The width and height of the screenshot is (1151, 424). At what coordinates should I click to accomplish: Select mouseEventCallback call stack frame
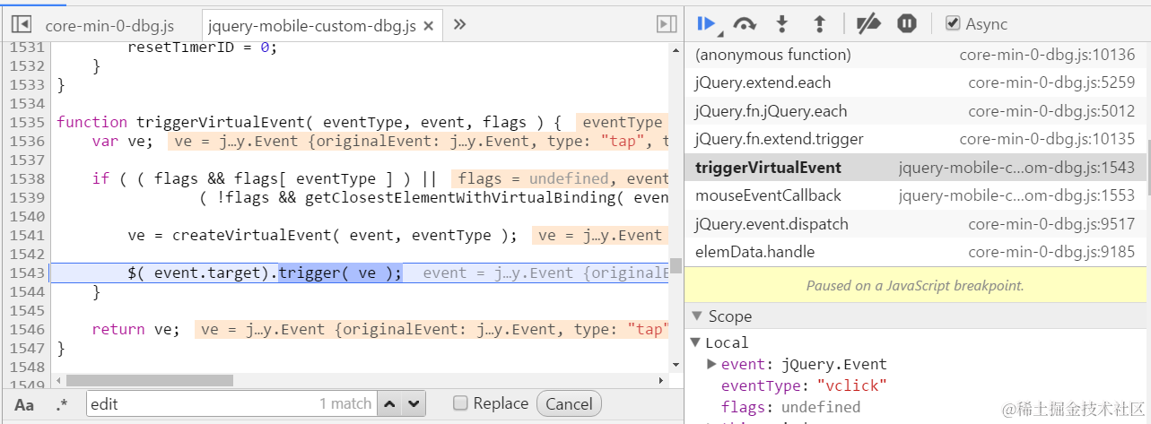pyautogui.click(x=915, y=195)
